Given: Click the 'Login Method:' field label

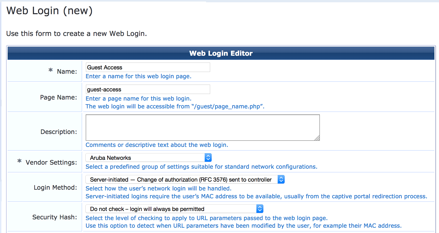Looking at the screenshot, I should pos(56,187).
